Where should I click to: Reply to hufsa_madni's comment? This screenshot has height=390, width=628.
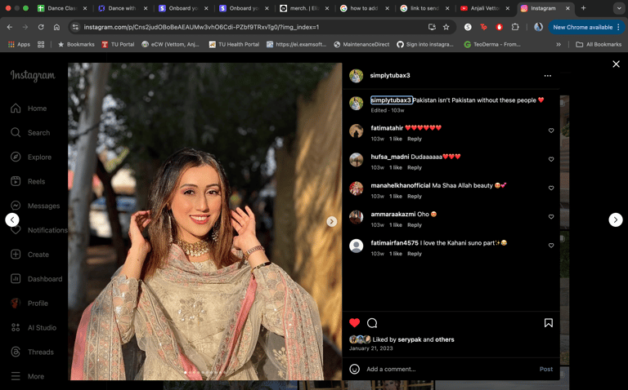(415, 167)
